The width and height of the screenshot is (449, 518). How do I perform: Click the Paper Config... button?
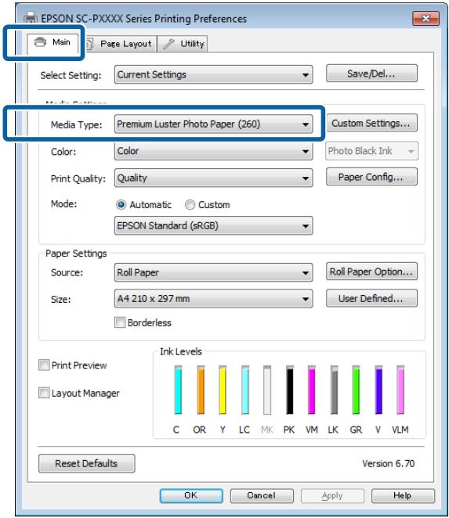click(x=371, y=177)
